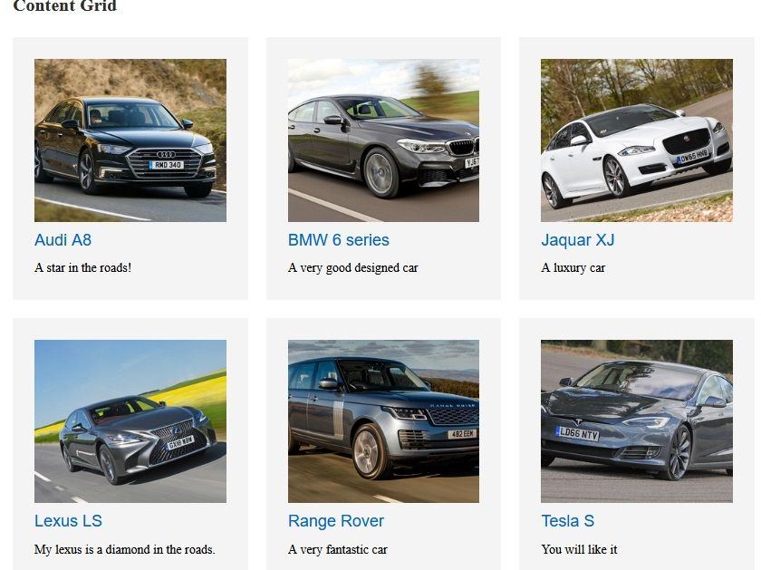761x570 pixels.
Task: Click the 'A star in the roads!' caption
Action: (x=83, y=267)
